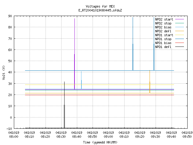193x145 pixels.
Task: Click the 09:00 time axis label
Action: coord(108,137)
